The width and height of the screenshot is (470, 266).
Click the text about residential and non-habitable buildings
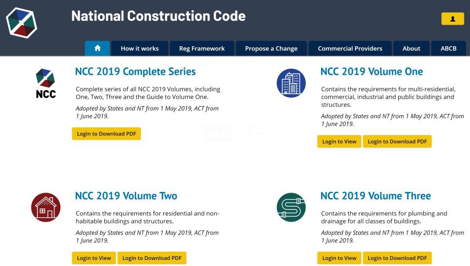[x=147, y=217]
